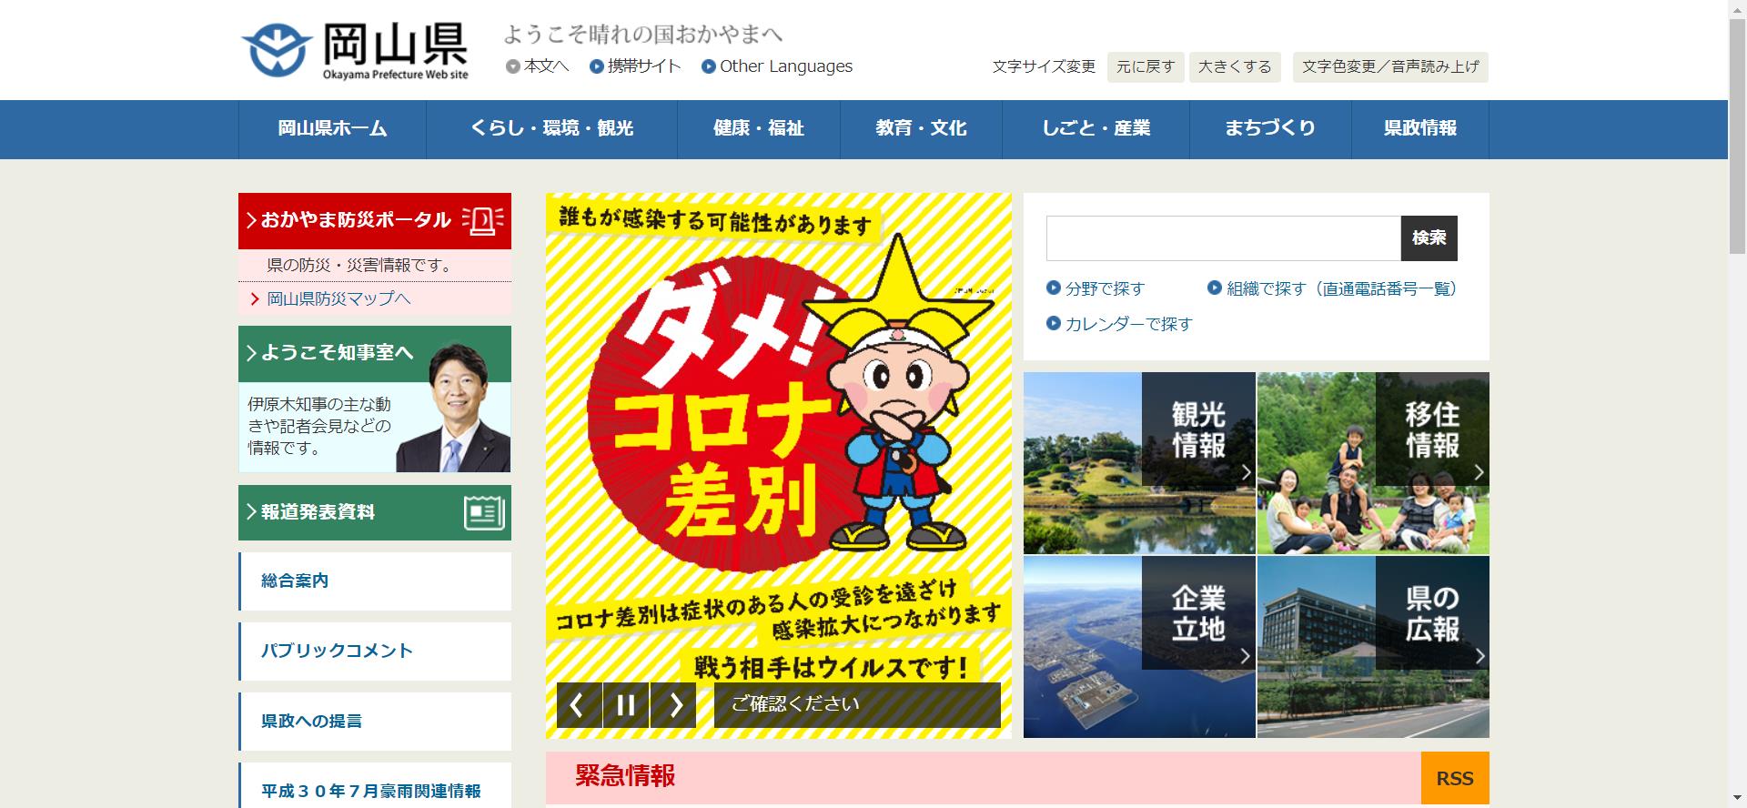
Task: Open 観光情報 garden photo tile
Action: pyautogui.click(x=1139, y=463)
